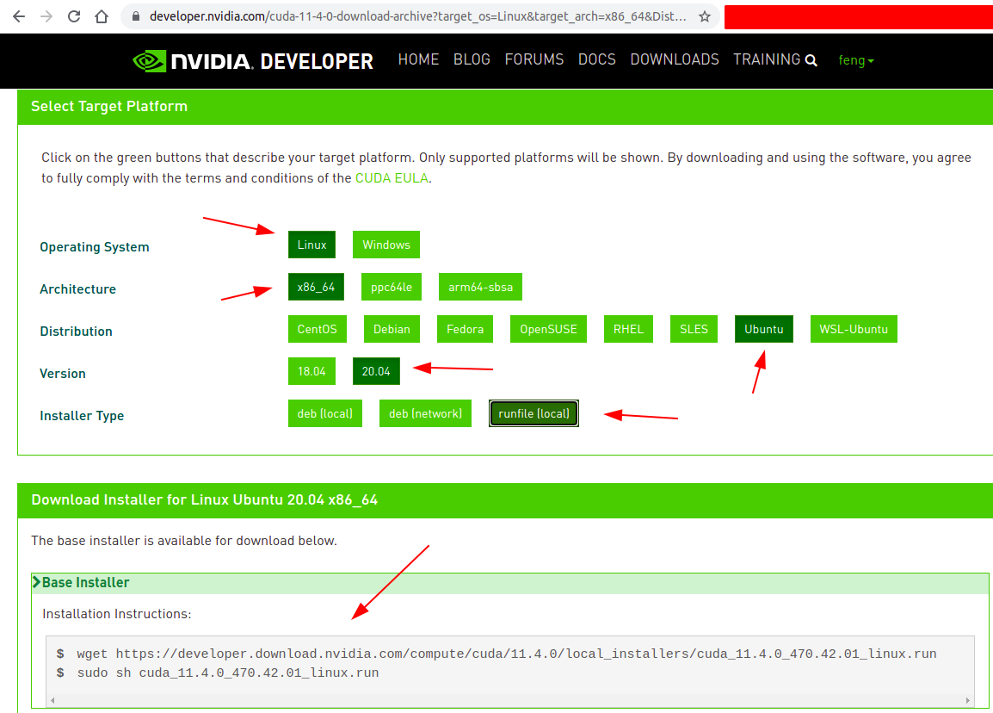Pick the Fedora distribution
The width and height of the screenshot is (993, 713).
[465, 329]
